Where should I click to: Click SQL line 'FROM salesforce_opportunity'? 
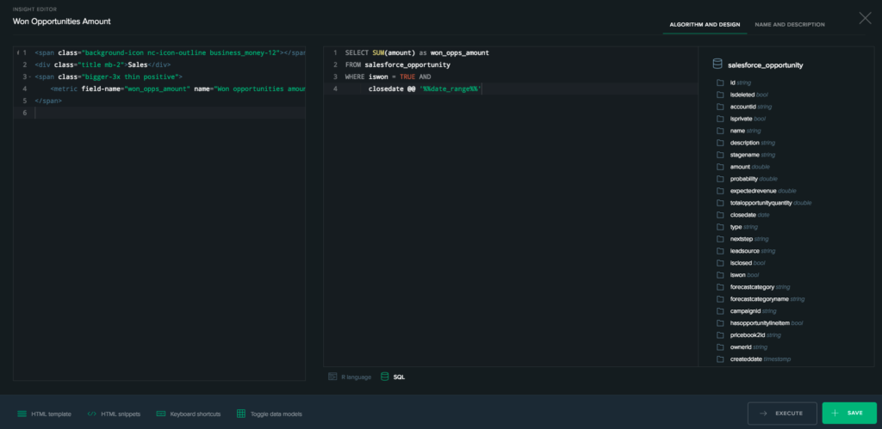click(397, 65)
